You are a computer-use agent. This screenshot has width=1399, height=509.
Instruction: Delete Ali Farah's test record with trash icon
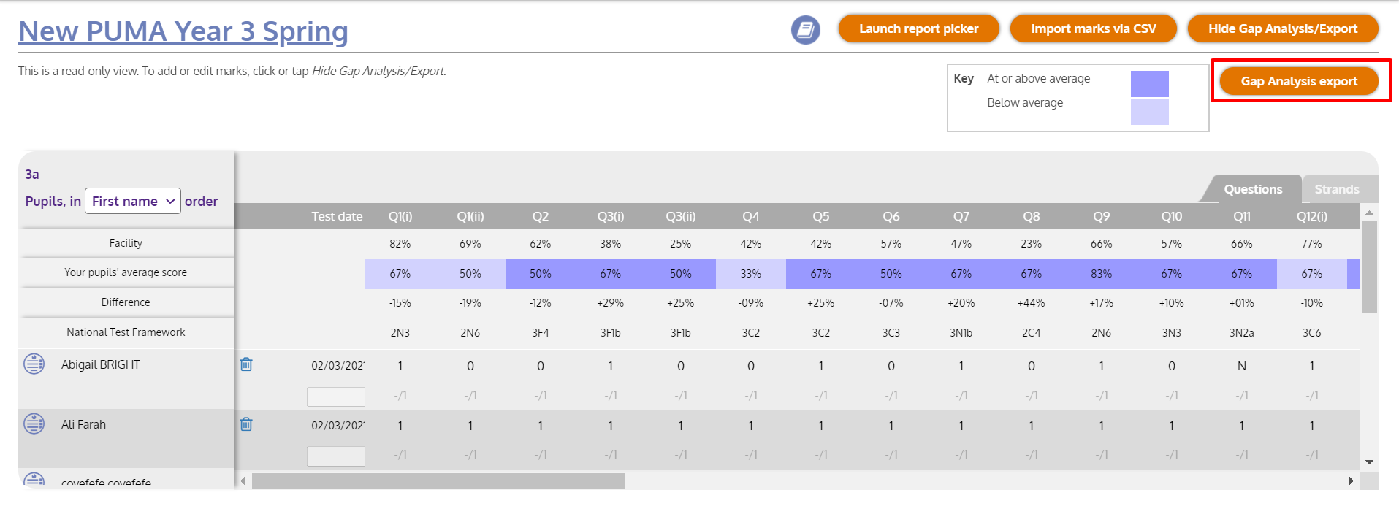tap(246, 424)
